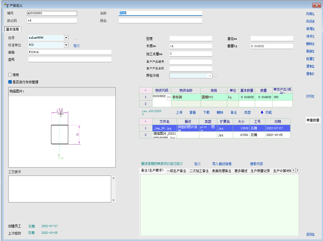Click the 物品图片 drawing thumbnail
Viewport: 323px width, 241px height.
pos(62,131)
